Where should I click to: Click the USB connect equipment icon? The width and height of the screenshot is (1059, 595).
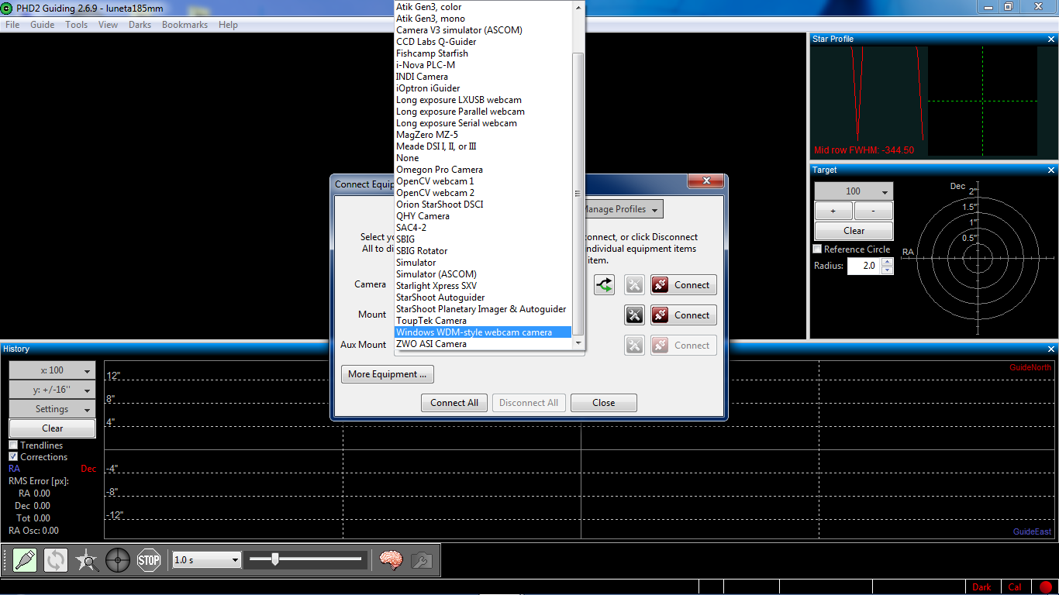[25, 559]
